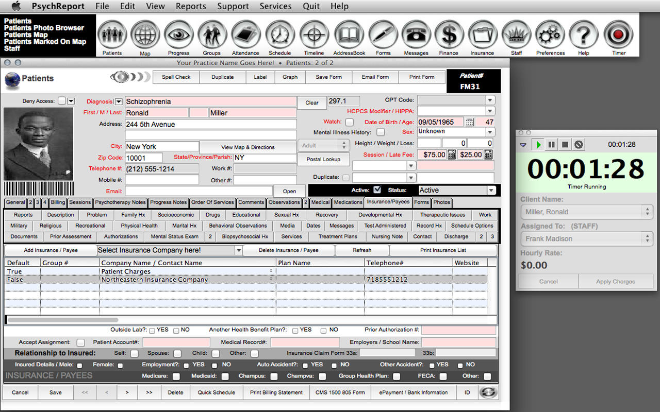
Task: Pause the running timer
Action: (x=551, y=145)
